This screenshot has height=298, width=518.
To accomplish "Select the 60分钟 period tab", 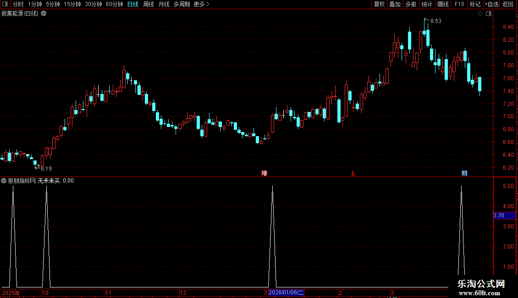I will pos(115,4).
